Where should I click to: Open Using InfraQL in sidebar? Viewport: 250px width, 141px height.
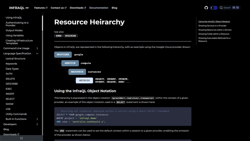pyautogui.click(x=14, y=18)
